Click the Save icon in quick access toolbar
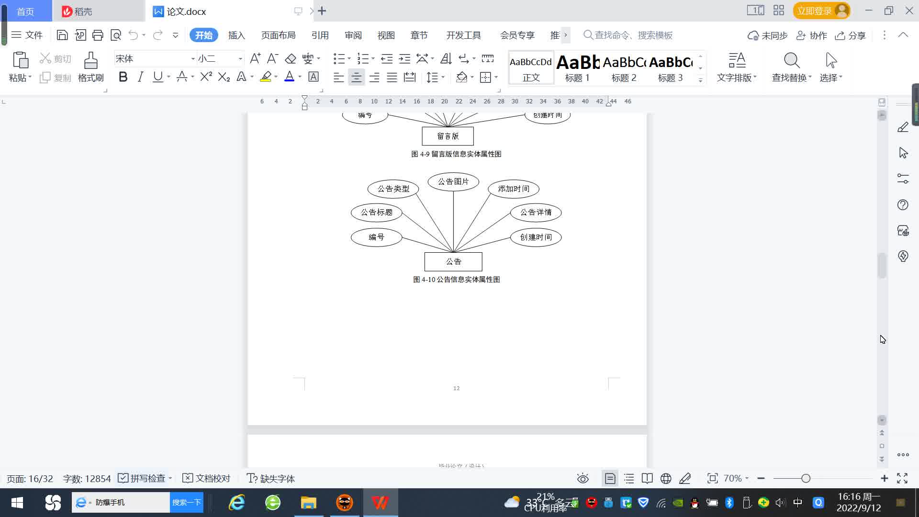919x517 pixels. click(x=62, y=35)
